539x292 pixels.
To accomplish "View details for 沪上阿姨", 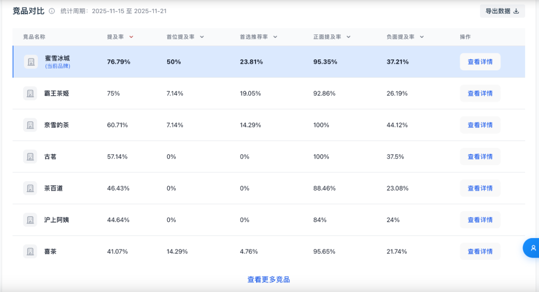I will tap(480, 220).
